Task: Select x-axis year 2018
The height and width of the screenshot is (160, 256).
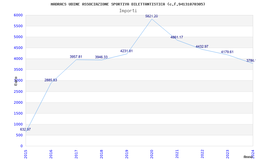Action: pyautogui.click(x=101, y=154)
